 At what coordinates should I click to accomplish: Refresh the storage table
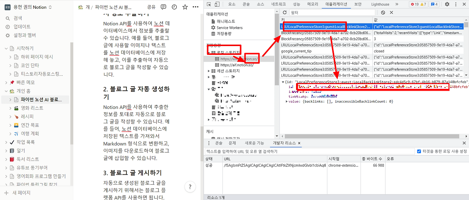(284, 12)
